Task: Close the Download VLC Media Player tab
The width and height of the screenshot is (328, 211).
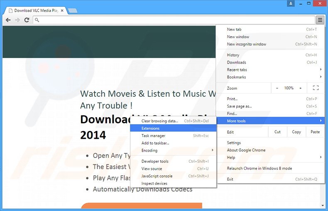Action: (62, 10)
